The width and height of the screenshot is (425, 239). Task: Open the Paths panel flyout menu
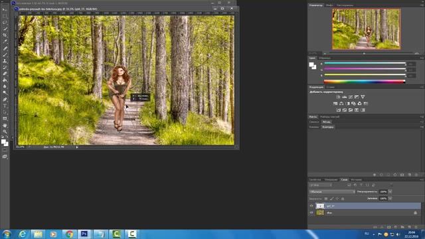tap(422, 127)
